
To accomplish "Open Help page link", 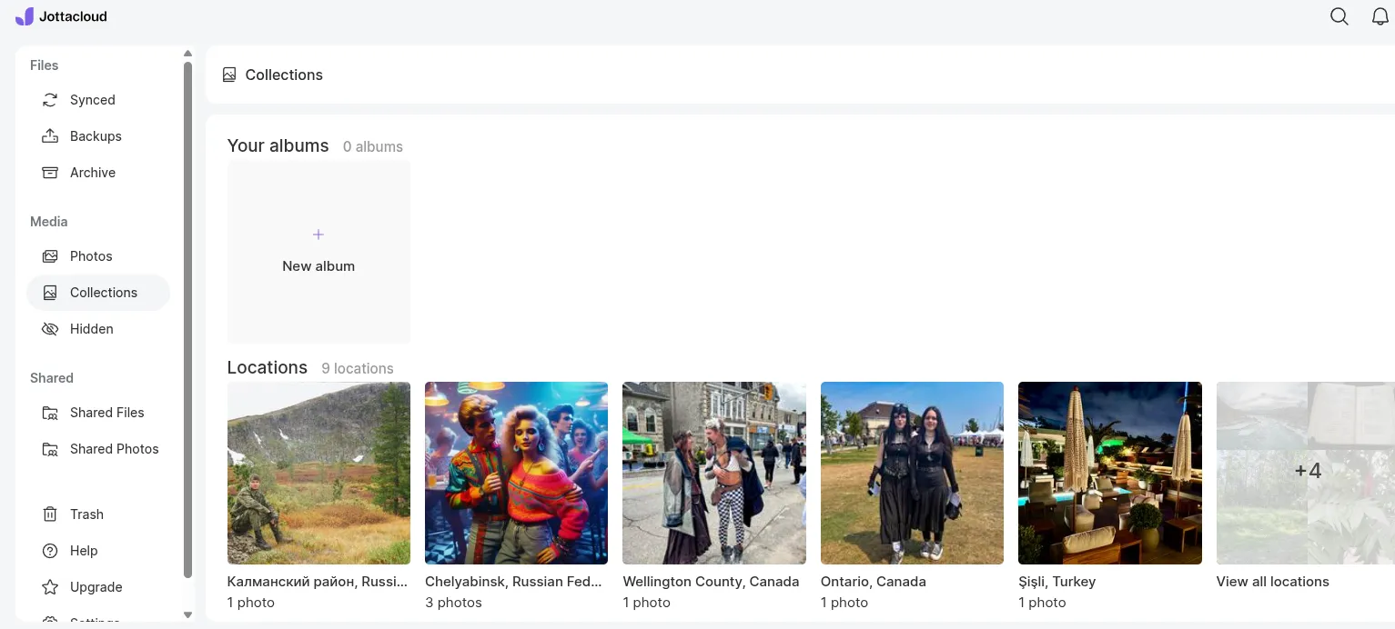I will (98, 551).
